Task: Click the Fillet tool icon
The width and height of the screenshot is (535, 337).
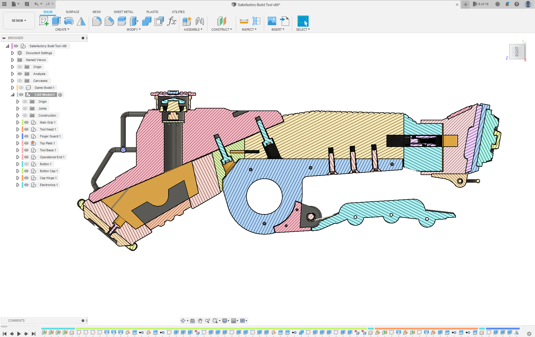Action: 97,21
